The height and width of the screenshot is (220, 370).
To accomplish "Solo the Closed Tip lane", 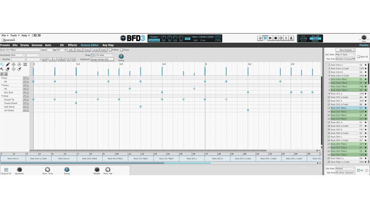I will (27, 100).
